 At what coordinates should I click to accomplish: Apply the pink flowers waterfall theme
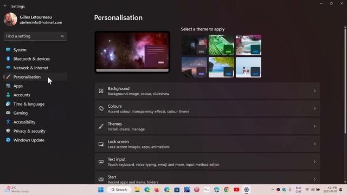pyautogui.click(x=248, y=45)
